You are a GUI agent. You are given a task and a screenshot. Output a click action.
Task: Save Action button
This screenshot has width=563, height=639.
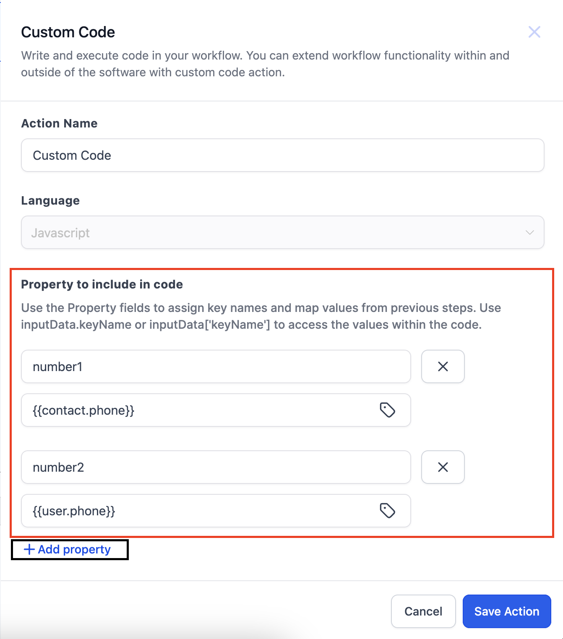[x=507, y=611]
